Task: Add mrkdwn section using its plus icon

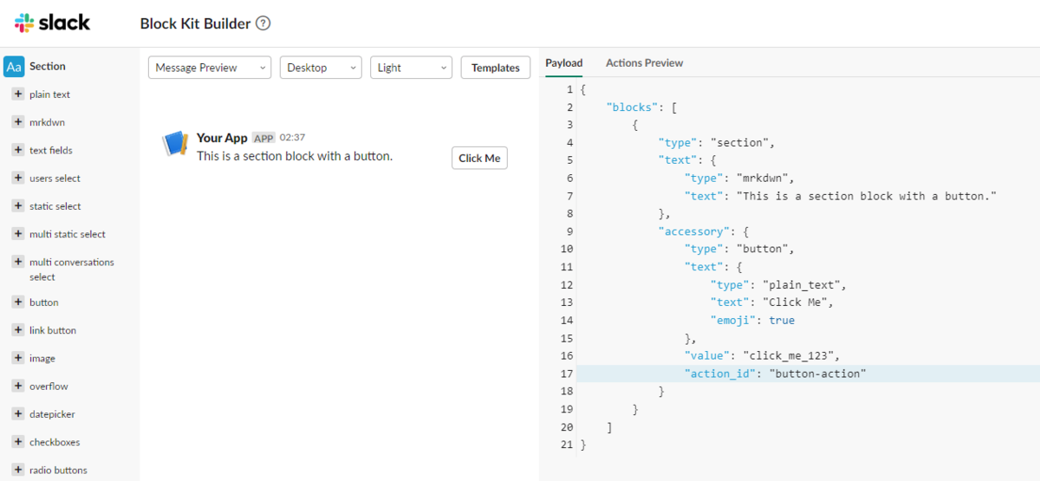Action: (x=17, y=122)
